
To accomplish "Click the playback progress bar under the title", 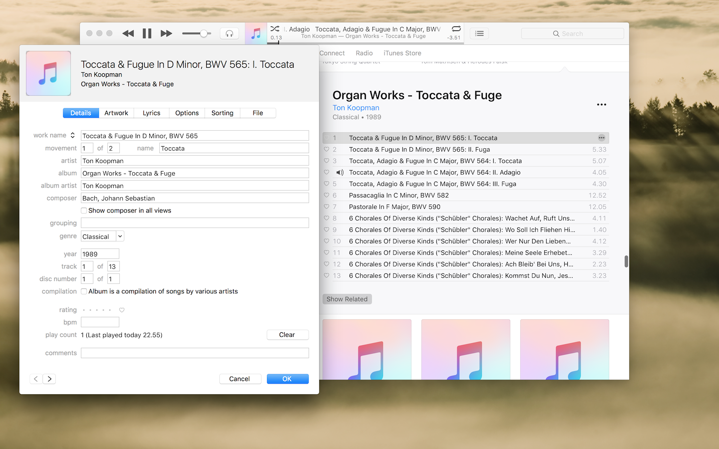I will 365,43.
